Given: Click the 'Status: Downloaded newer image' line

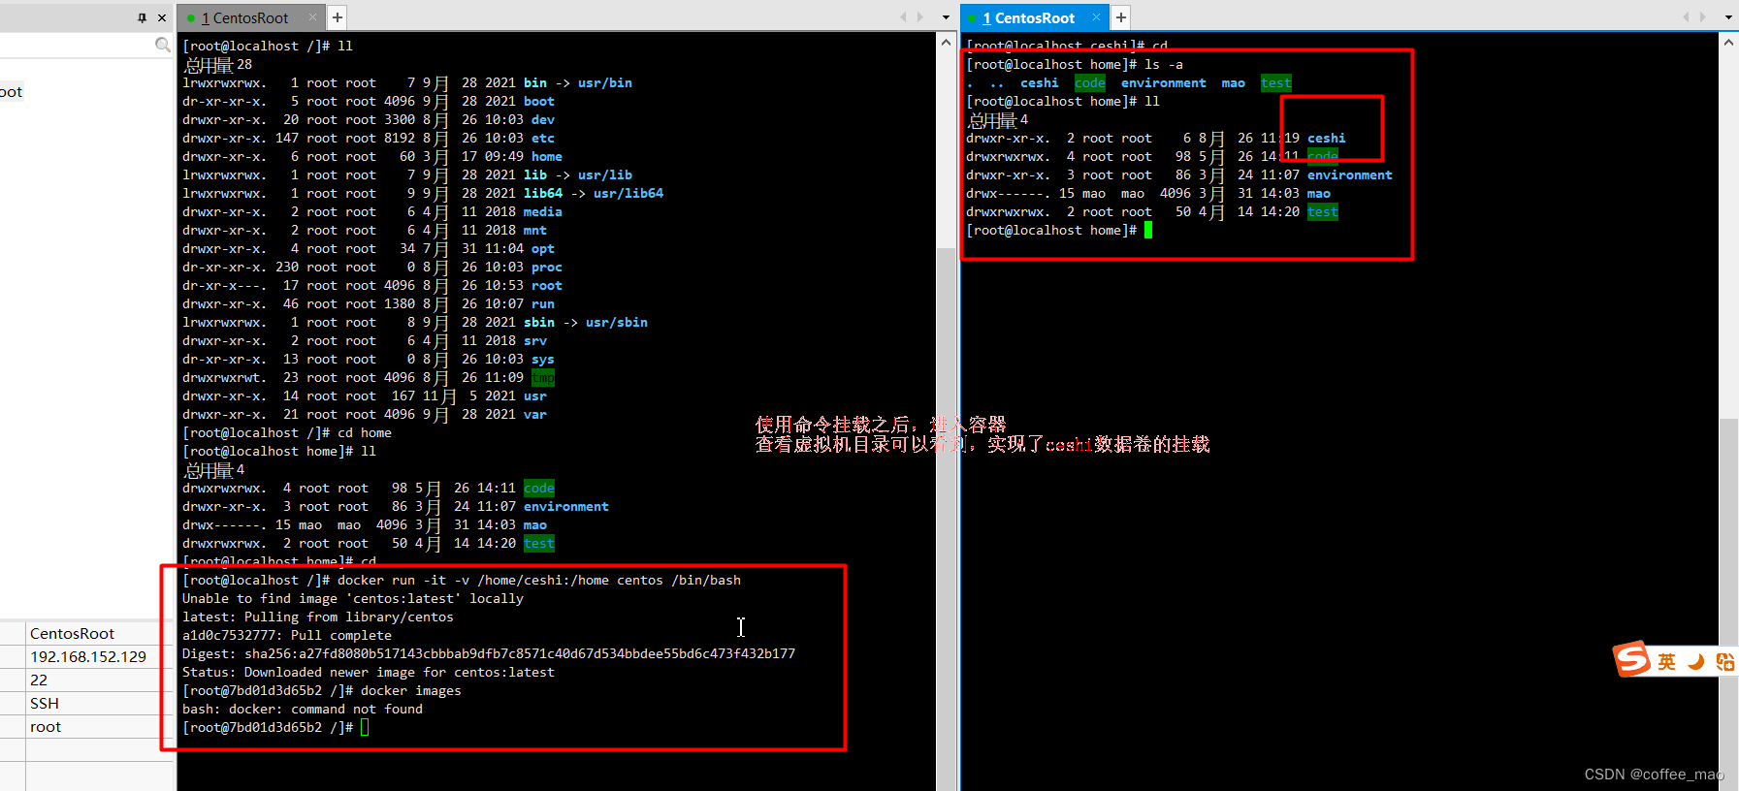Looking at the screenshot, I should pos(369,672).
